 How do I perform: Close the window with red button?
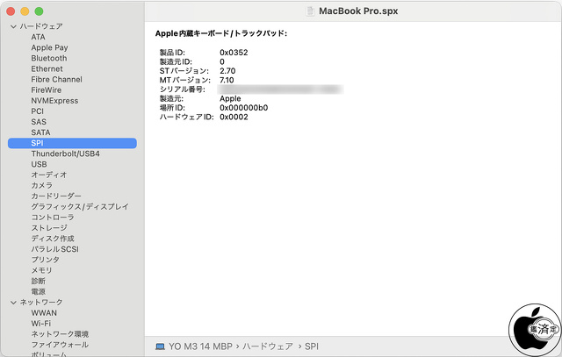pos(11,11)
